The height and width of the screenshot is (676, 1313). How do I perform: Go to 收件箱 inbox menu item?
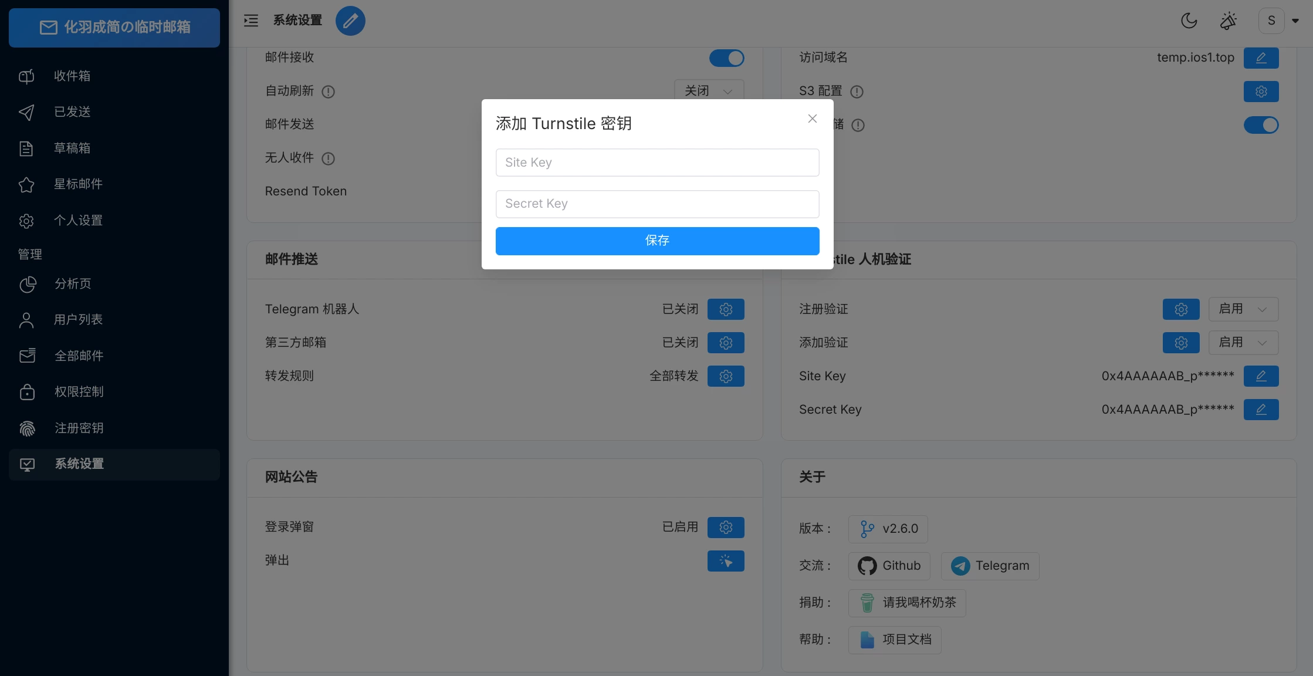coord(72,76)
